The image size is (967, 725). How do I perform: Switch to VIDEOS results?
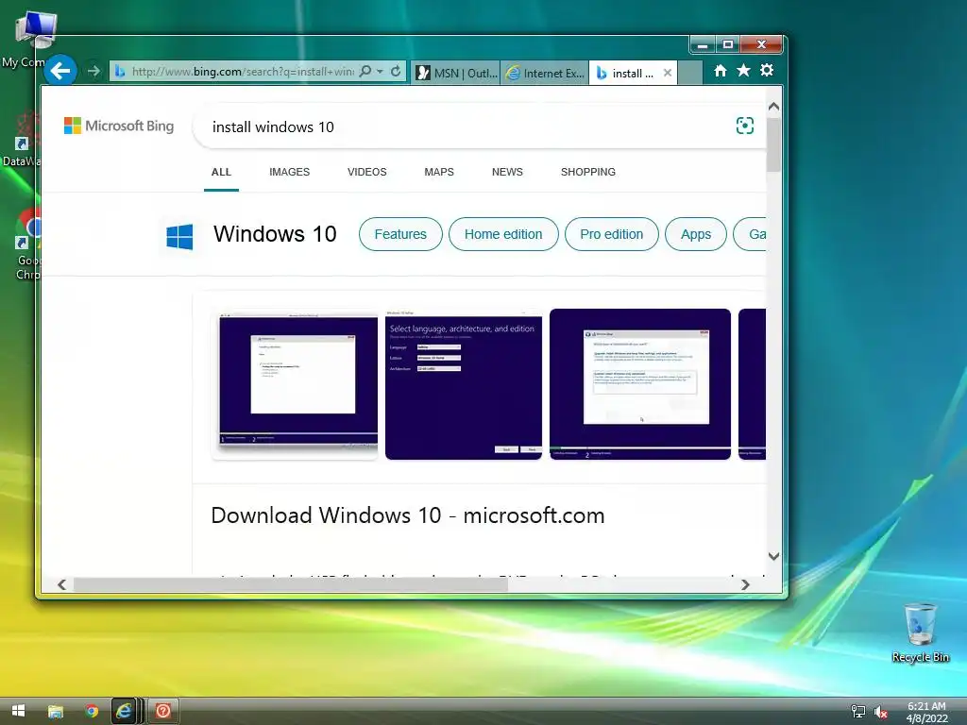(x=367, y=172)
